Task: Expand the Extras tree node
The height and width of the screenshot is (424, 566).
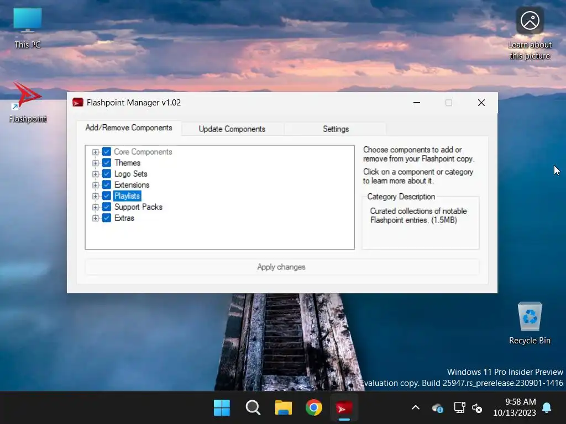Action: point(95,218)
